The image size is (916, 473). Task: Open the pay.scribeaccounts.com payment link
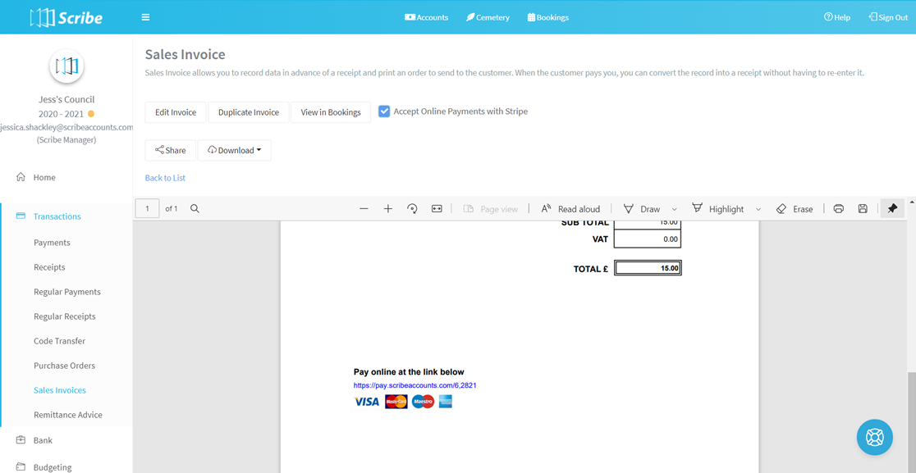pos(415,385)
